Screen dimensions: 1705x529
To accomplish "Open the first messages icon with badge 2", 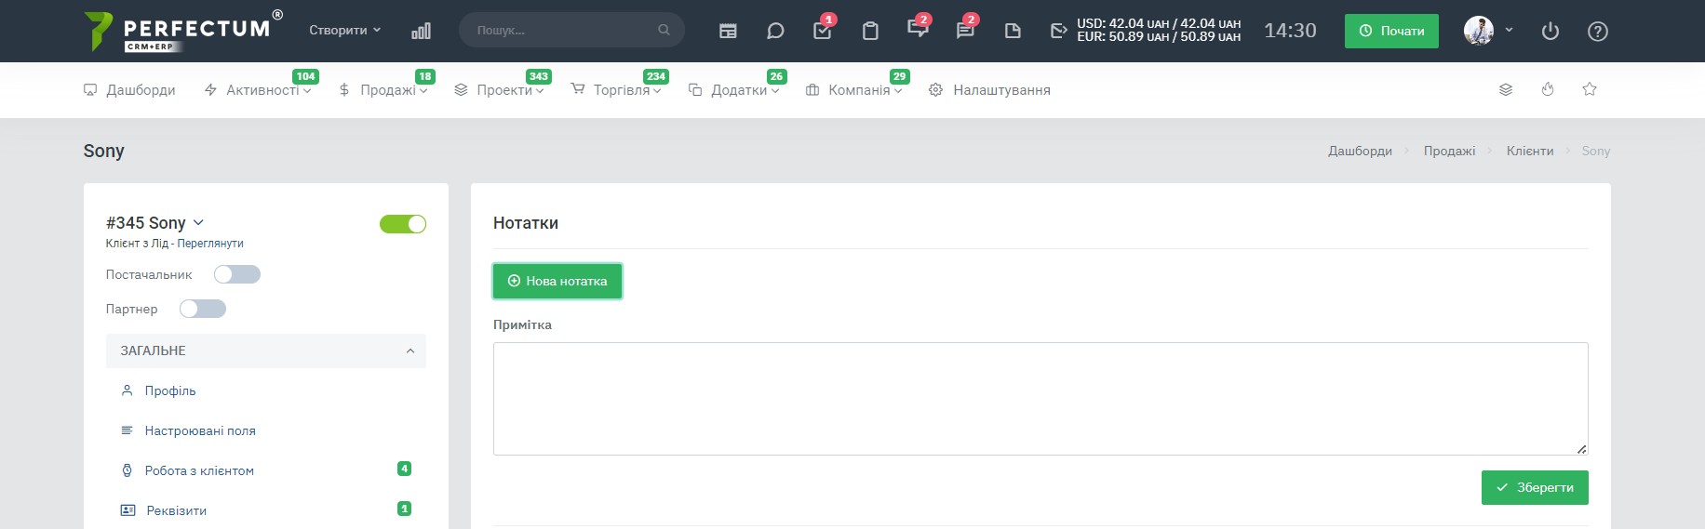I will [918, 29].
